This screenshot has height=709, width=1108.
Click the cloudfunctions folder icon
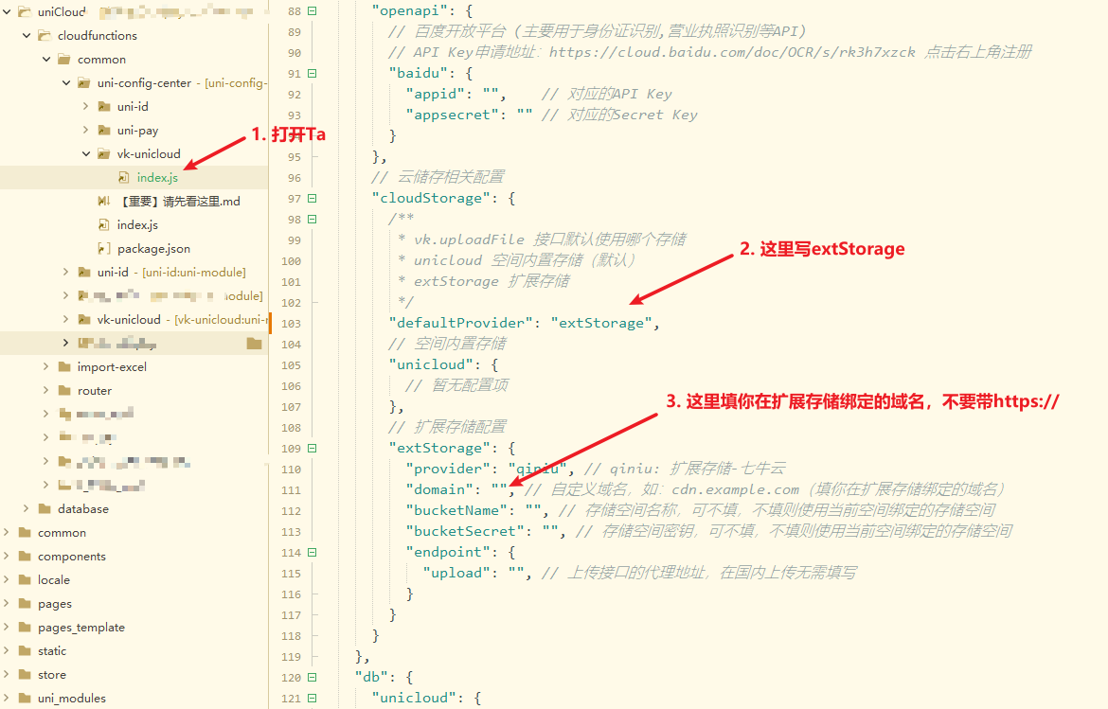pos(45,36)
